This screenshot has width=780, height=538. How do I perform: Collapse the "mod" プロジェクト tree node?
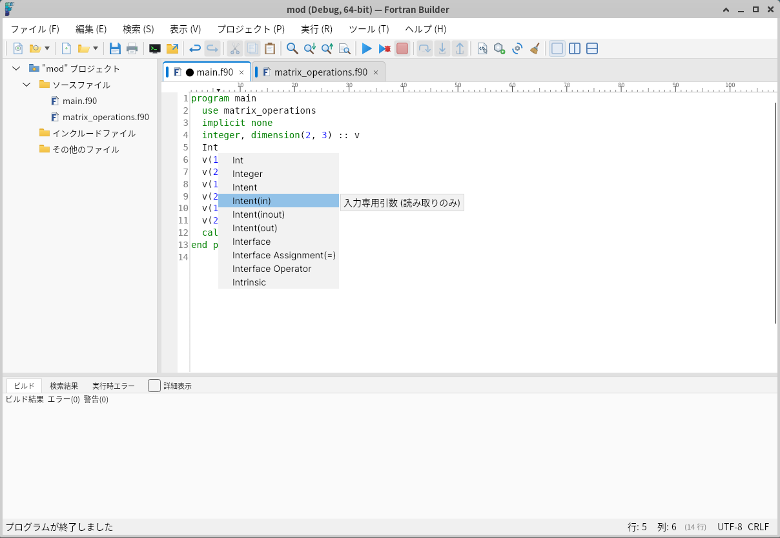tap(16, 68)
